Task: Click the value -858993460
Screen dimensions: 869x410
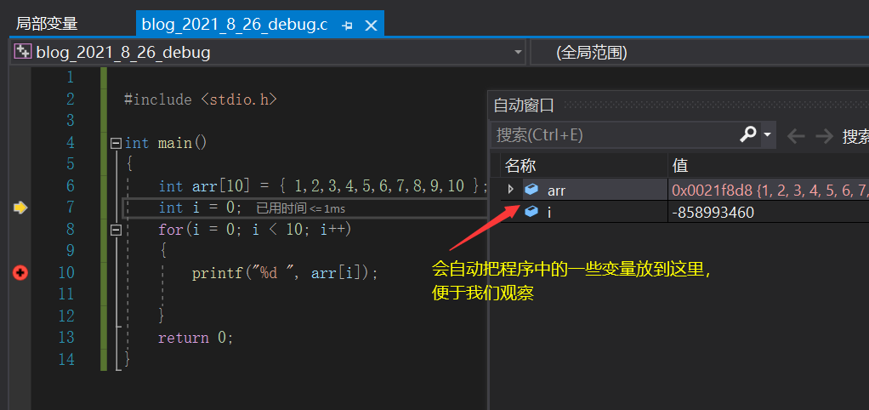Action: click(x=713, y=212)
